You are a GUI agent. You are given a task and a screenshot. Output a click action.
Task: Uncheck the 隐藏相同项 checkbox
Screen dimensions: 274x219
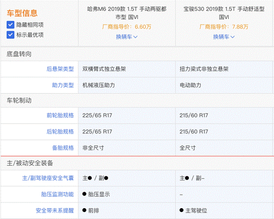(10, 25)
